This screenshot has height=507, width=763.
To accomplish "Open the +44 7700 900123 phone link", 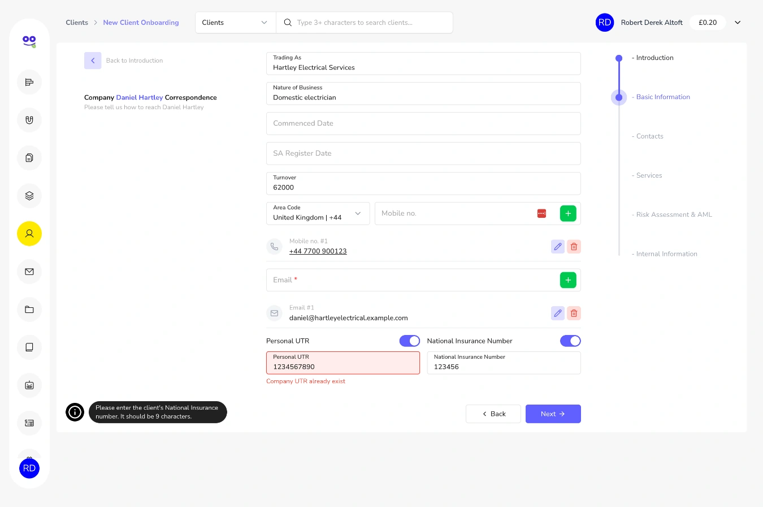I will coord(318,251).
